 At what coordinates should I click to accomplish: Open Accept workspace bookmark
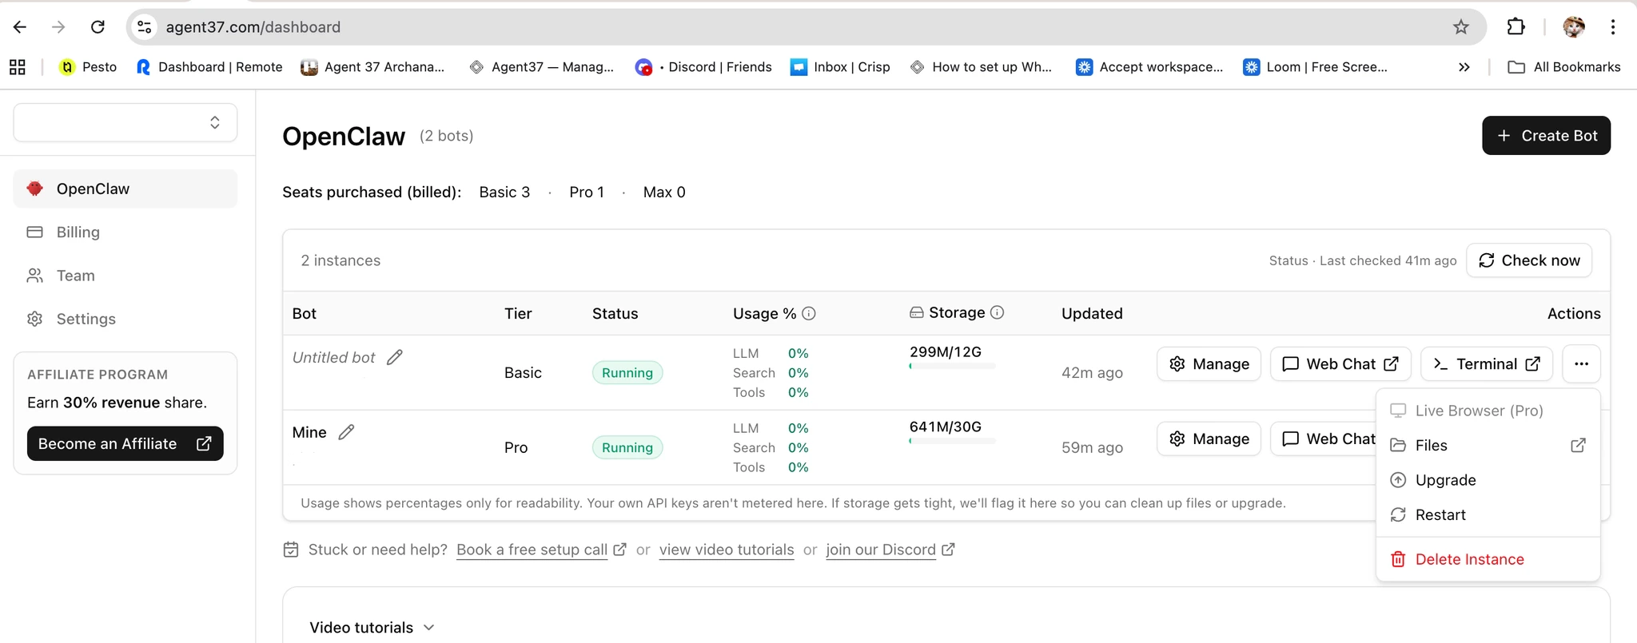(x=1149, y=67)
